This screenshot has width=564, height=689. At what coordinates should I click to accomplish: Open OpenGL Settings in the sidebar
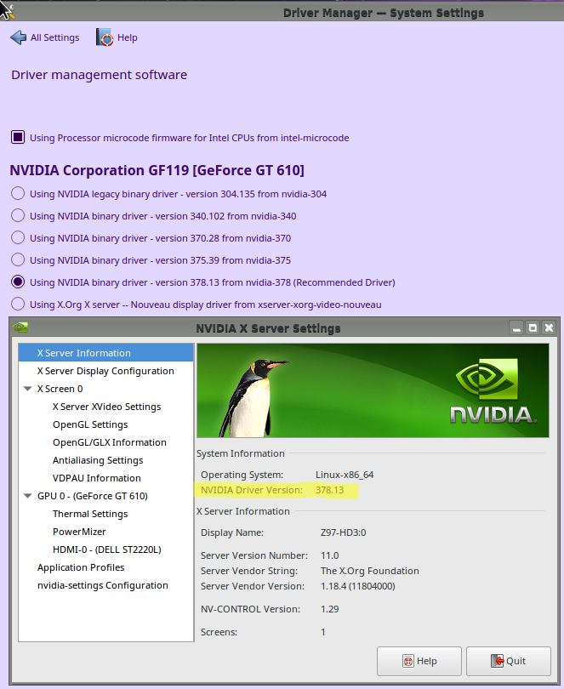pos(90,424)
